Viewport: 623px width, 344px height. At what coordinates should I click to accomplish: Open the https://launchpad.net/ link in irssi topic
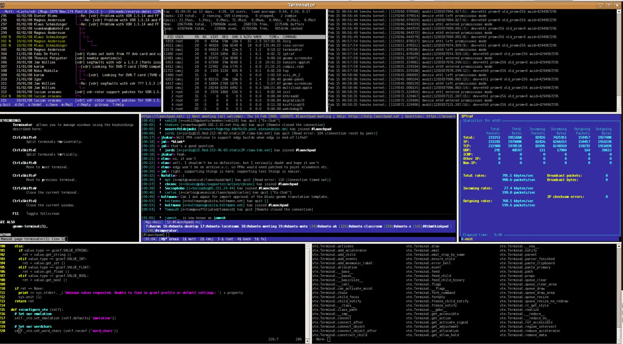click(x=162, y=116)
